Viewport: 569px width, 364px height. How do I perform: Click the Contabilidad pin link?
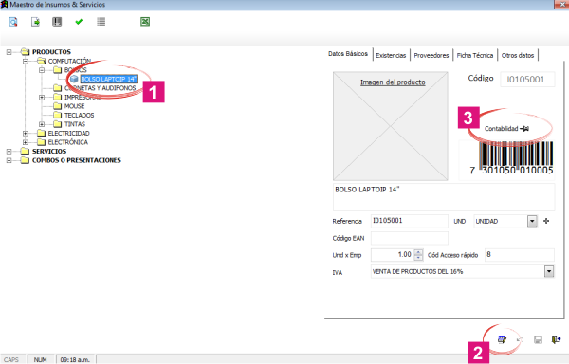(x=506, y=128)
